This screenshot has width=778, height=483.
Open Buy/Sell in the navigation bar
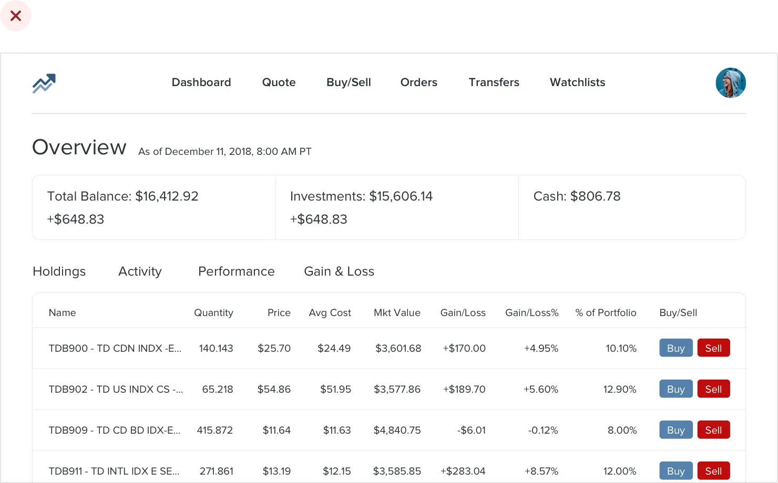point(349,82)
